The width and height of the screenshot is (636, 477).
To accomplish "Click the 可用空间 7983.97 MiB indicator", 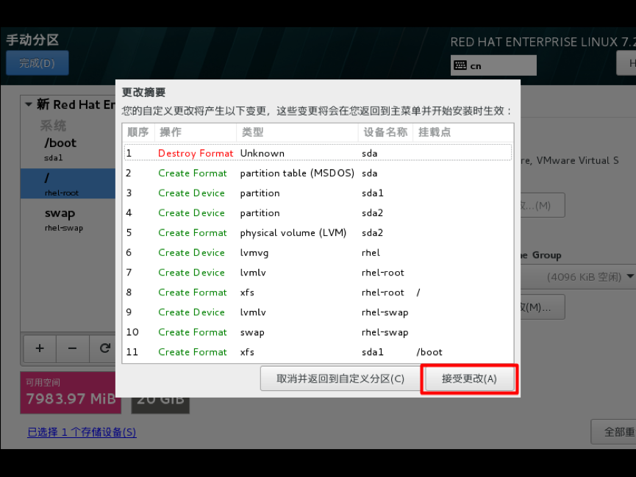I will click(x=71, y=392).
